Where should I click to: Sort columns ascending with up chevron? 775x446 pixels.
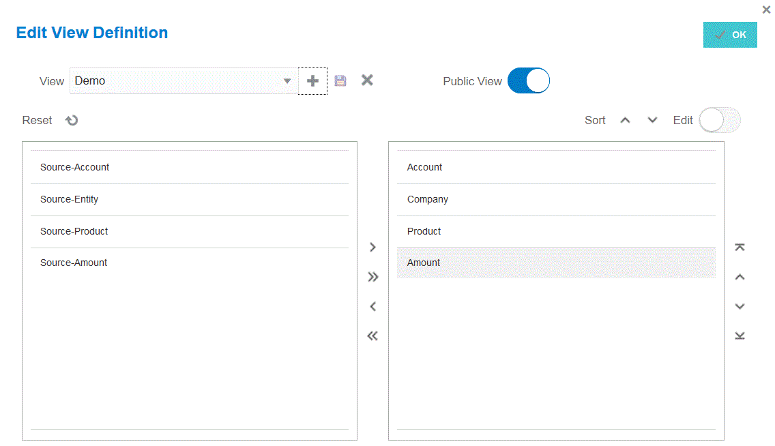(x=625, y=121)
